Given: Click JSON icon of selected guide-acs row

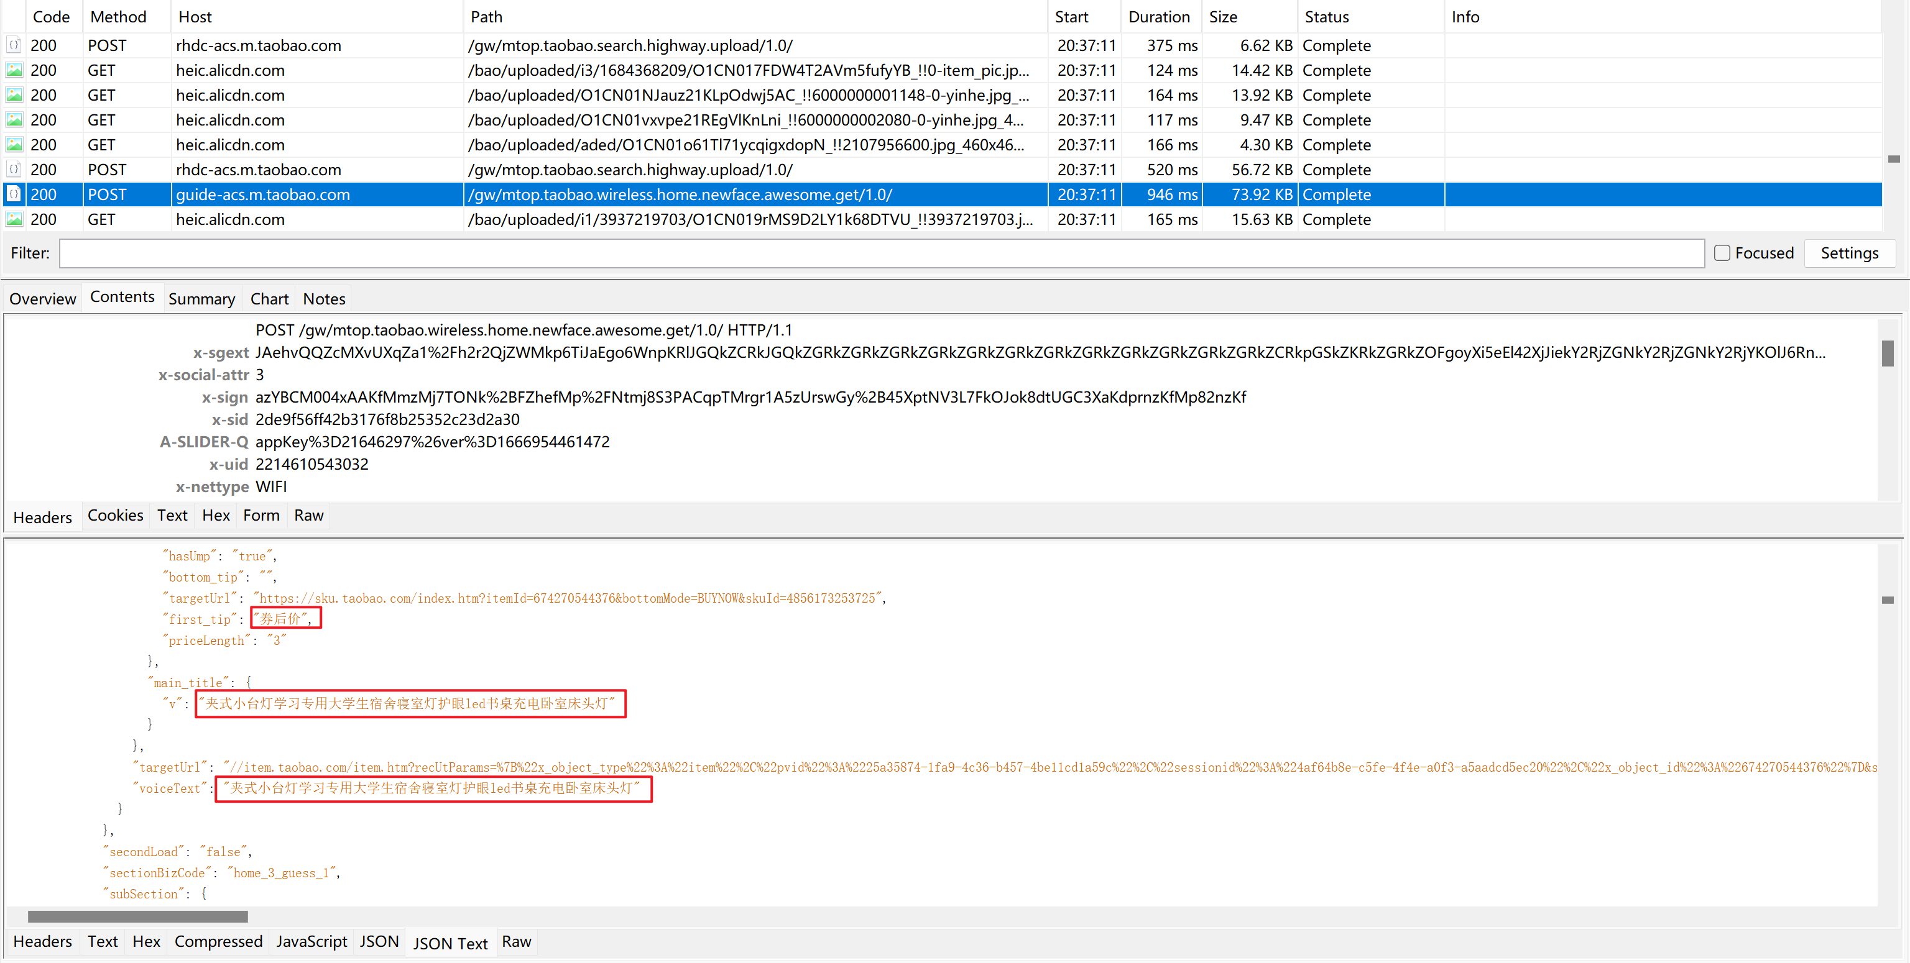Looking at the screenshot, I should tap(14, 194).
